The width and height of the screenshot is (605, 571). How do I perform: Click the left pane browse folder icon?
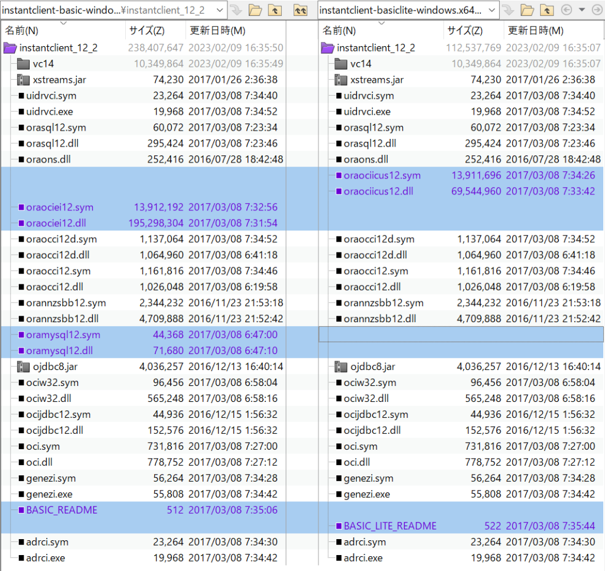tap(255, 10)
